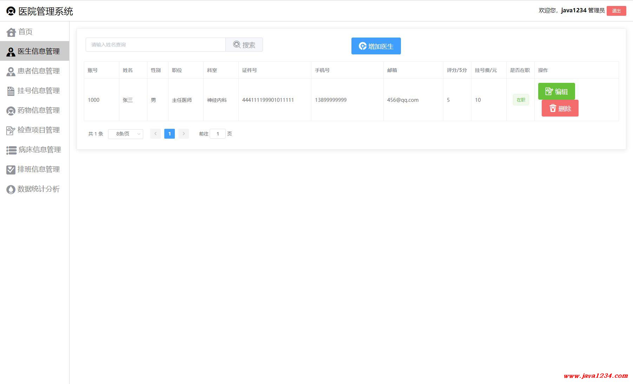The height and width of the screenshot is (384, 633).
Task: Click the 评分/5分 column header
Action: (x=457, y=70)
